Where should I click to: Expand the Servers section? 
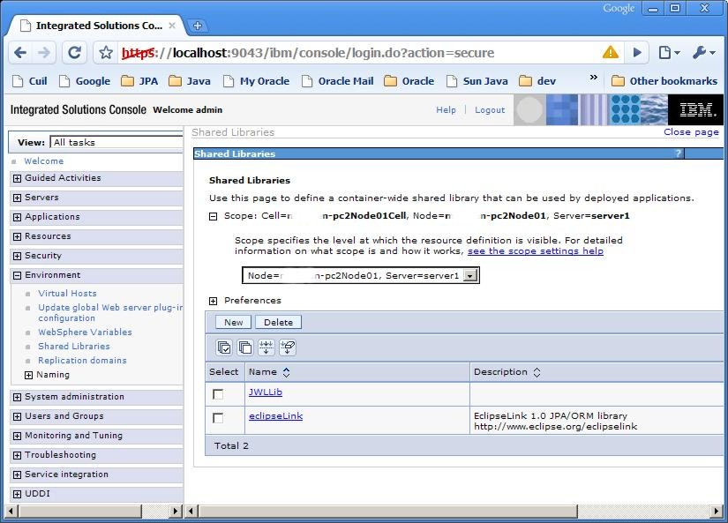(17, 198)
